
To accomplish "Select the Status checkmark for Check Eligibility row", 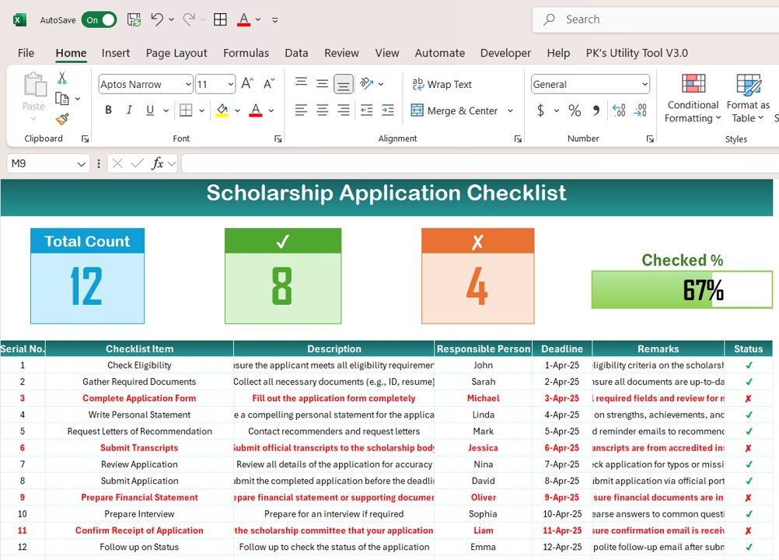I will [748, 366].
